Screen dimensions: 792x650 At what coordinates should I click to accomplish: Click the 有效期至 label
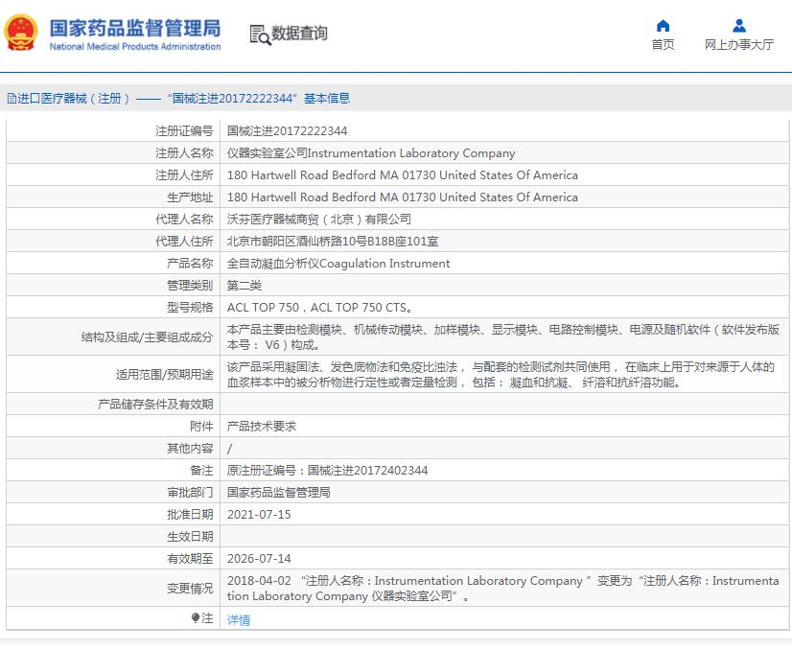190,559
